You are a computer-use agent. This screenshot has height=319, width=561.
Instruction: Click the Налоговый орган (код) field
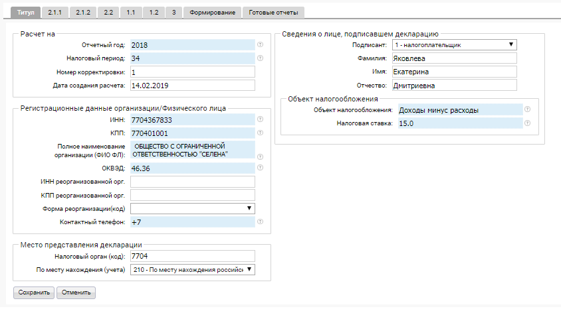(193, 256)
